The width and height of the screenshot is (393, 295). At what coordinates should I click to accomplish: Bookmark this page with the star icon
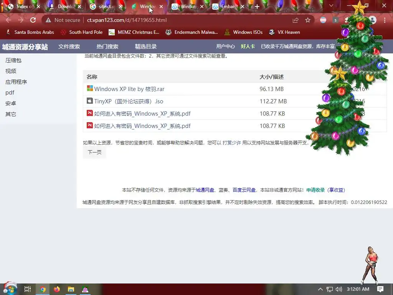tap(308, 20)
